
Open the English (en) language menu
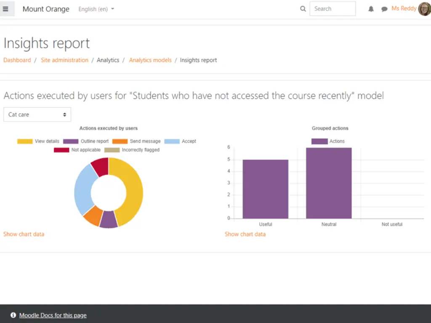(x=96, y=9)
